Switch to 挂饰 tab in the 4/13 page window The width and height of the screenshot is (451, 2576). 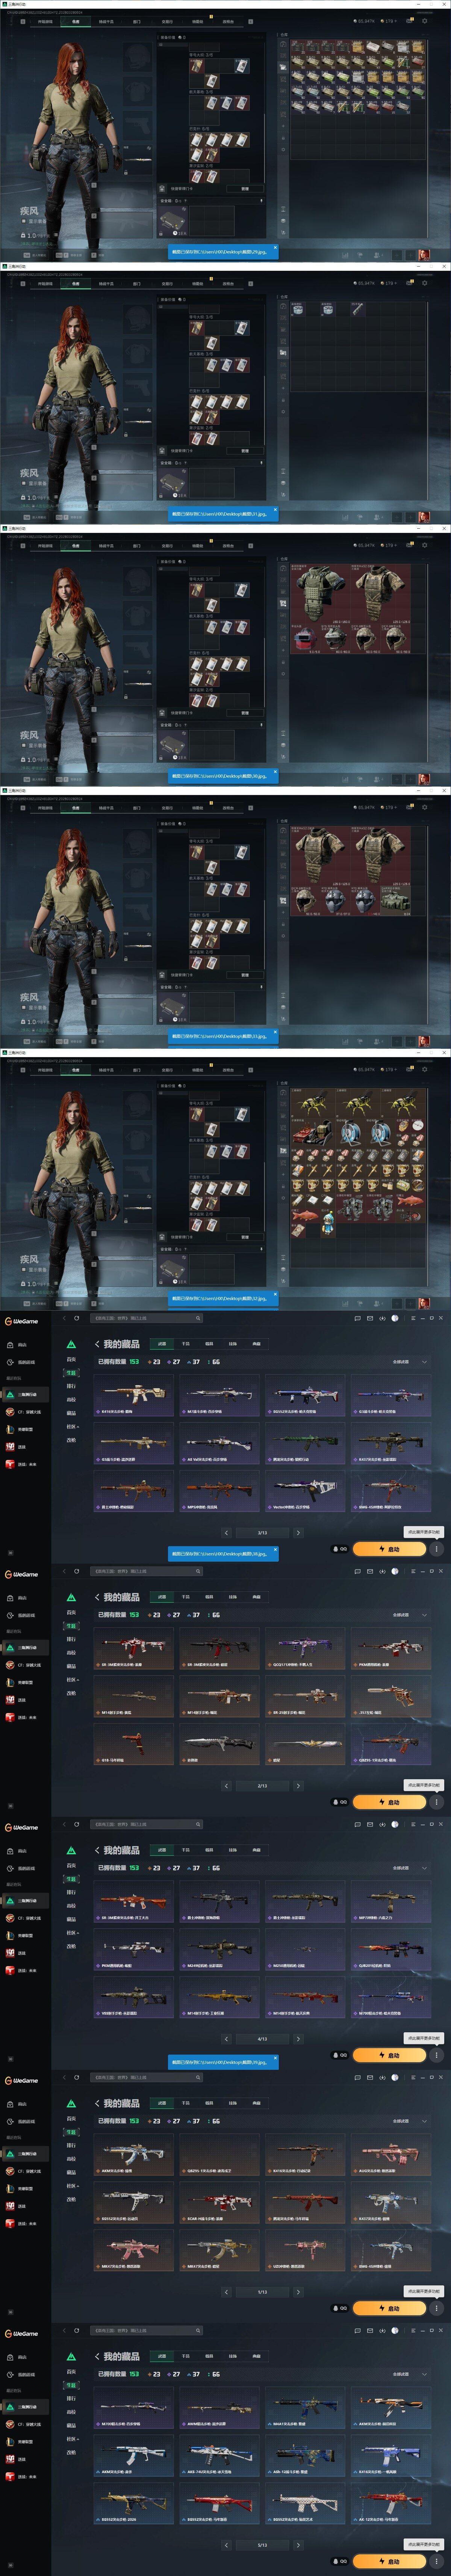click(x=233, y=1850)
